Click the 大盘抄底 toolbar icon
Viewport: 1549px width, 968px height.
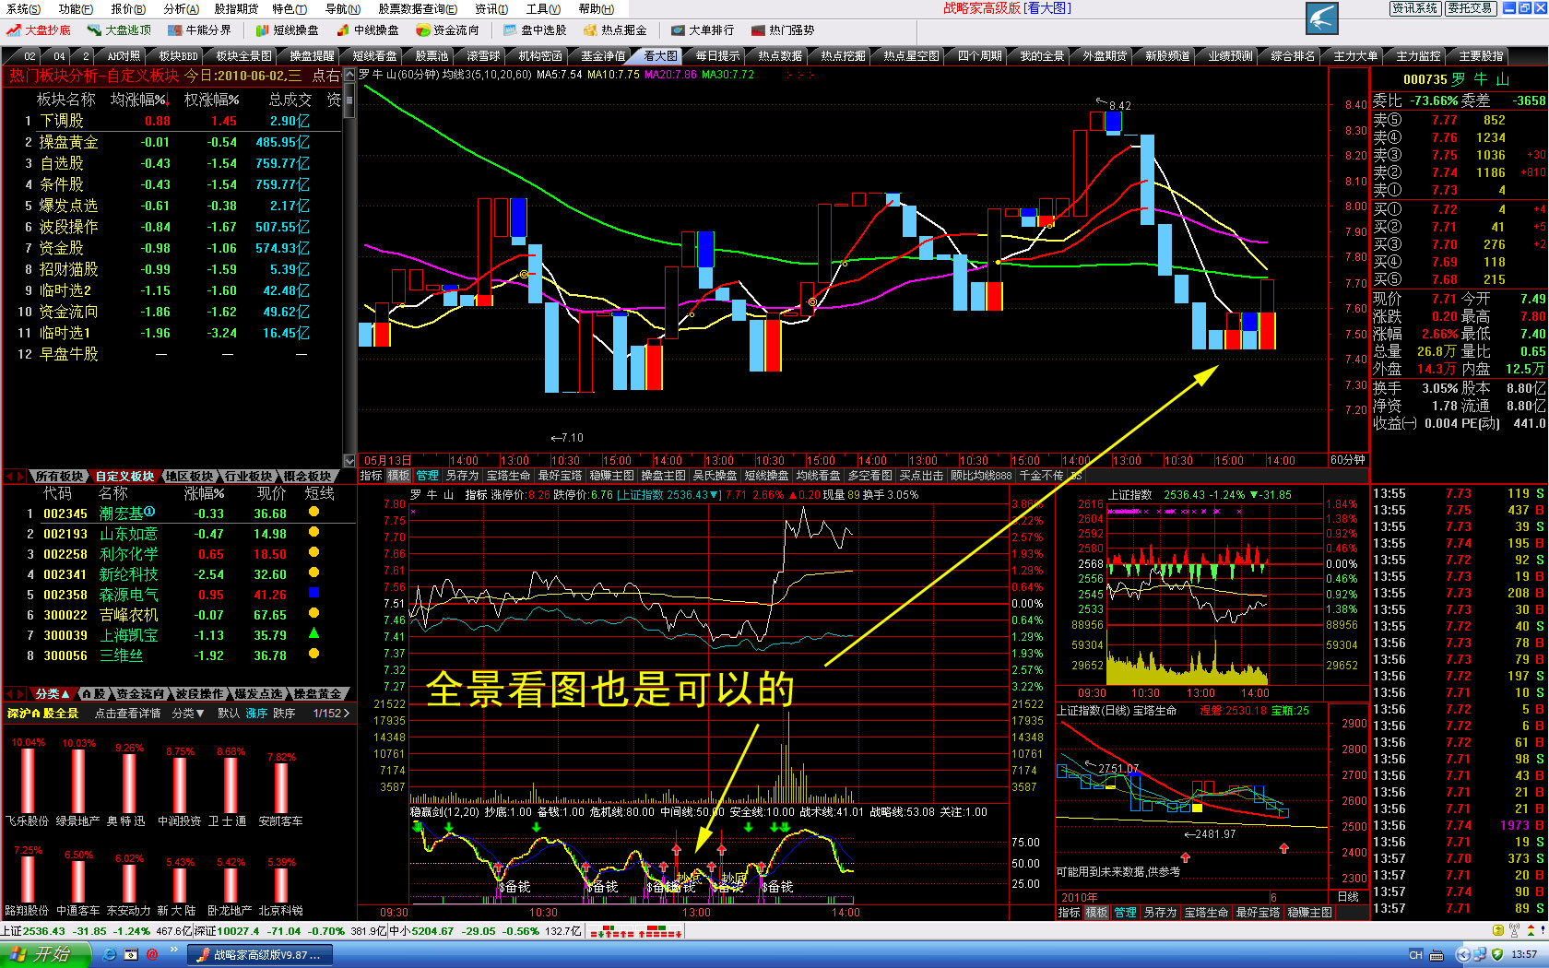[14, 30]
